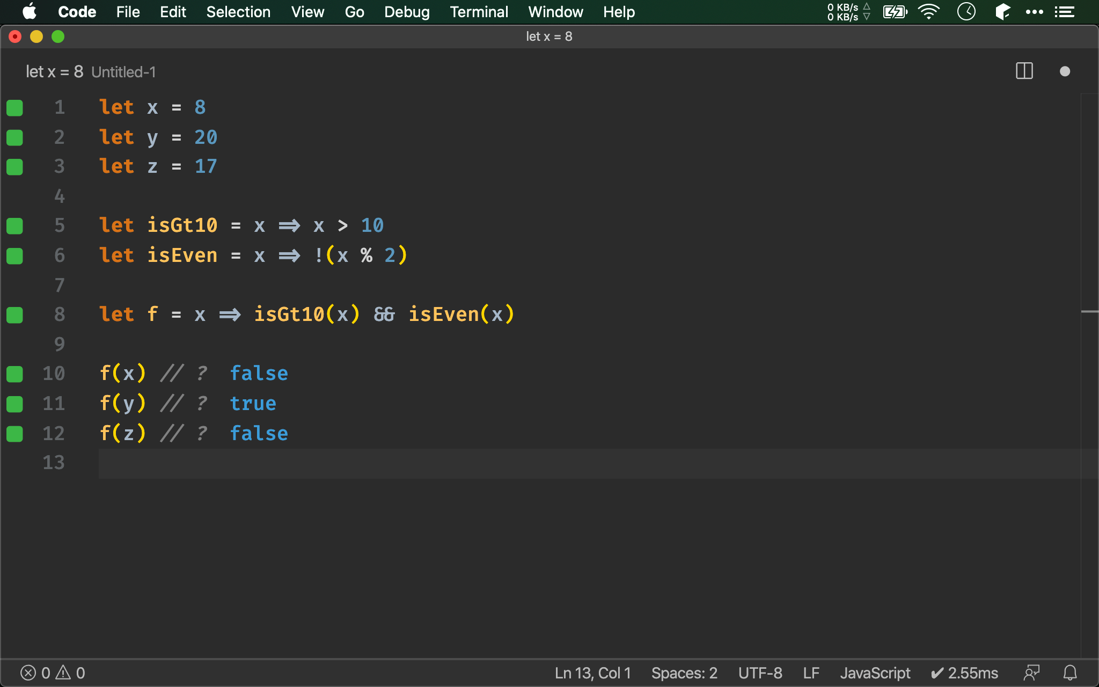The height and width of the screenshot is (687, 1099).
Task: Click line number 9 in gutter
Action: [x=59, y=344]
